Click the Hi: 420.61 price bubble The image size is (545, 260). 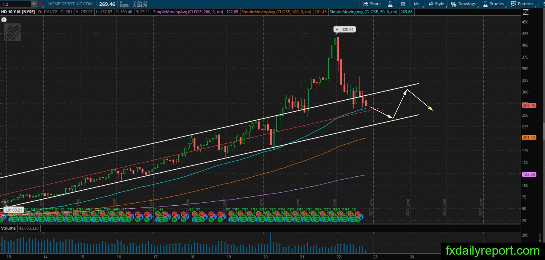coord(345,29)
